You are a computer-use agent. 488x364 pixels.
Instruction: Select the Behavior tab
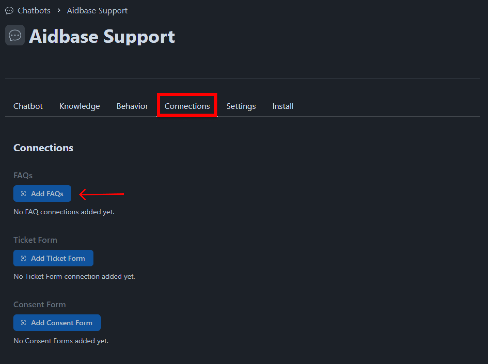click(132, 106)
